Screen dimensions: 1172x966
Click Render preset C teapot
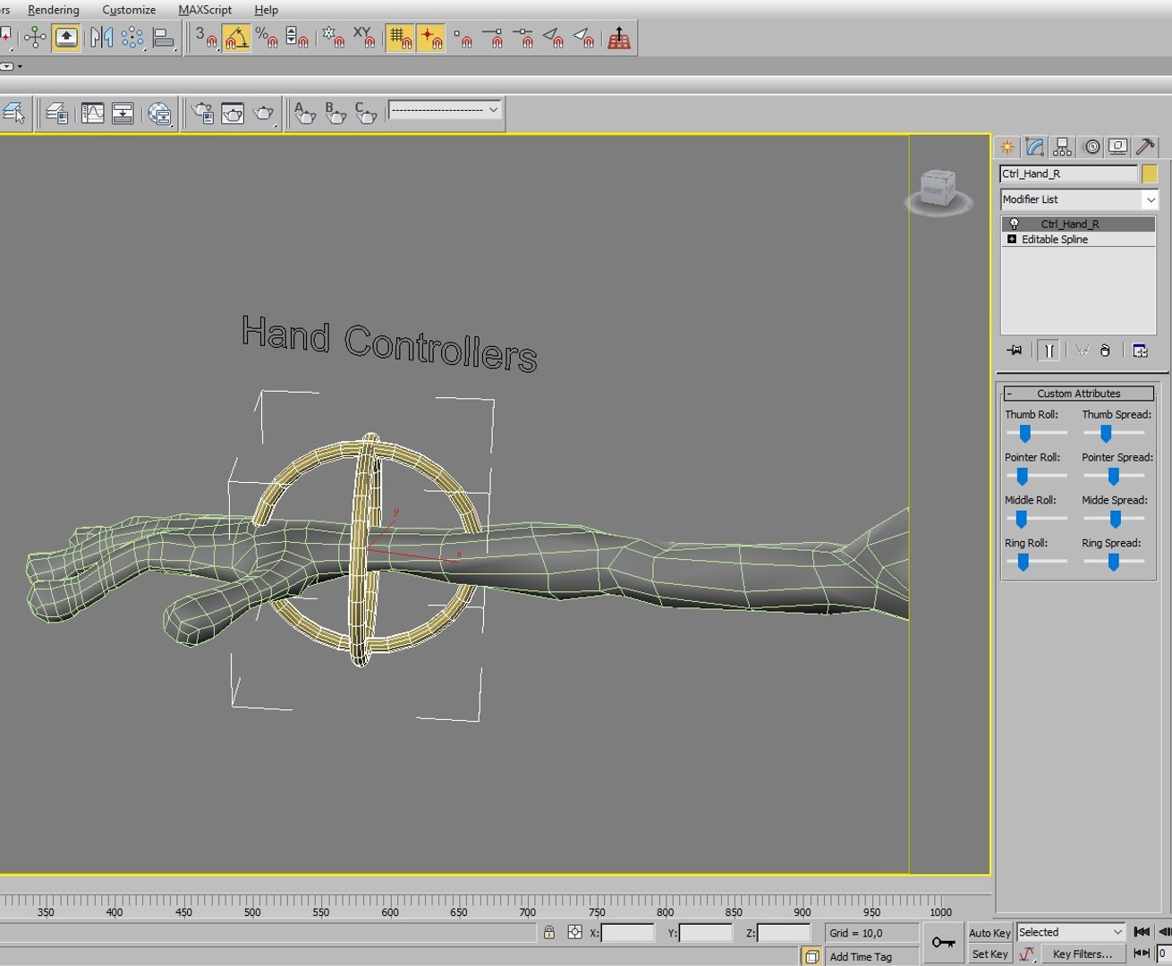pyautogui.click(x=365, y=114)
